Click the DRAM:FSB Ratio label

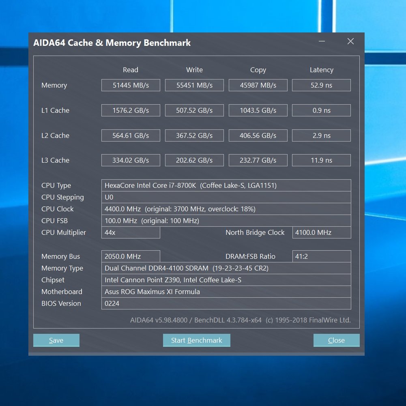(x=250, y=256)
